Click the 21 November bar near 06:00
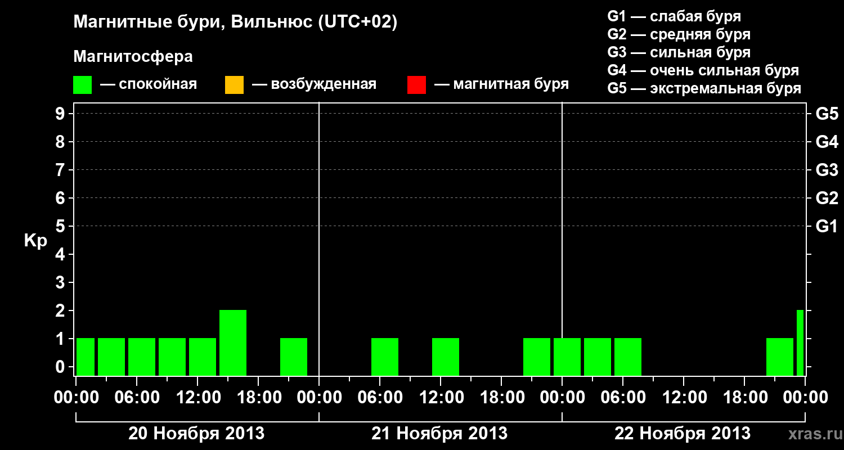The width and height of the screenshot is (844, 450). click(x=385, y=357)
